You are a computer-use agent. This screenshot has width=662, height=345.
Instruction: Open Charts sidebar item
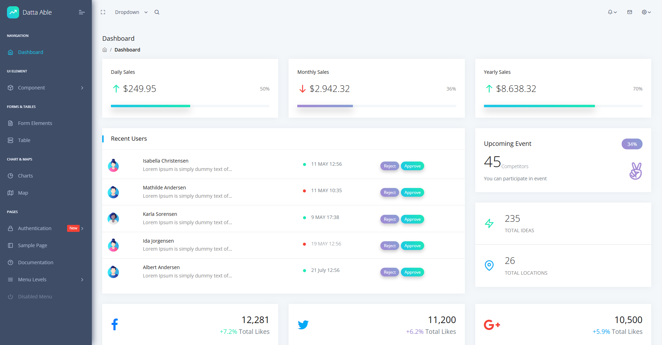pos(46,176)
